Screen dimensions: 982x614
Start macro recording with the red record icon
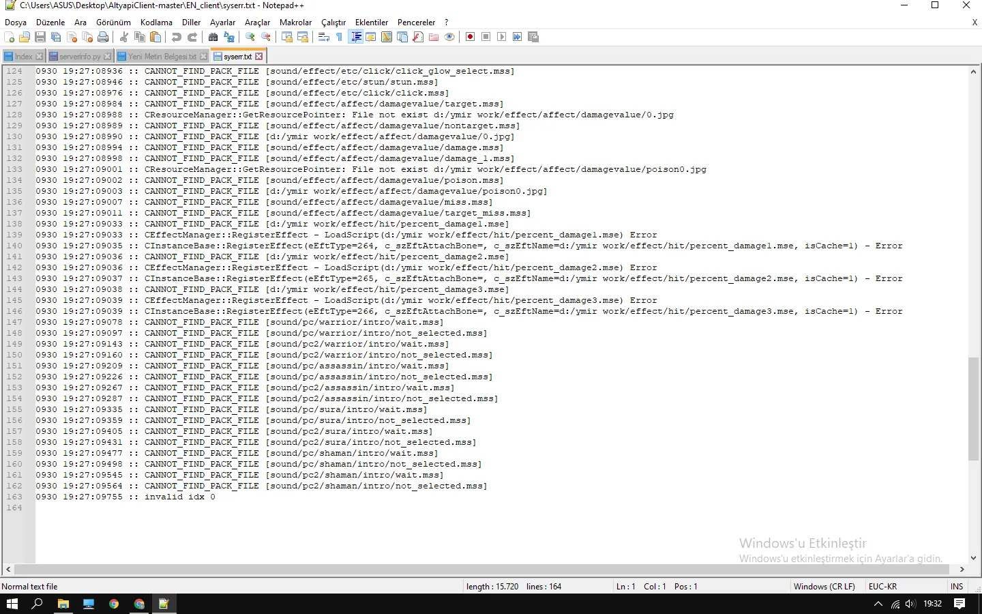pyautogui.click(x=469, y=37)
